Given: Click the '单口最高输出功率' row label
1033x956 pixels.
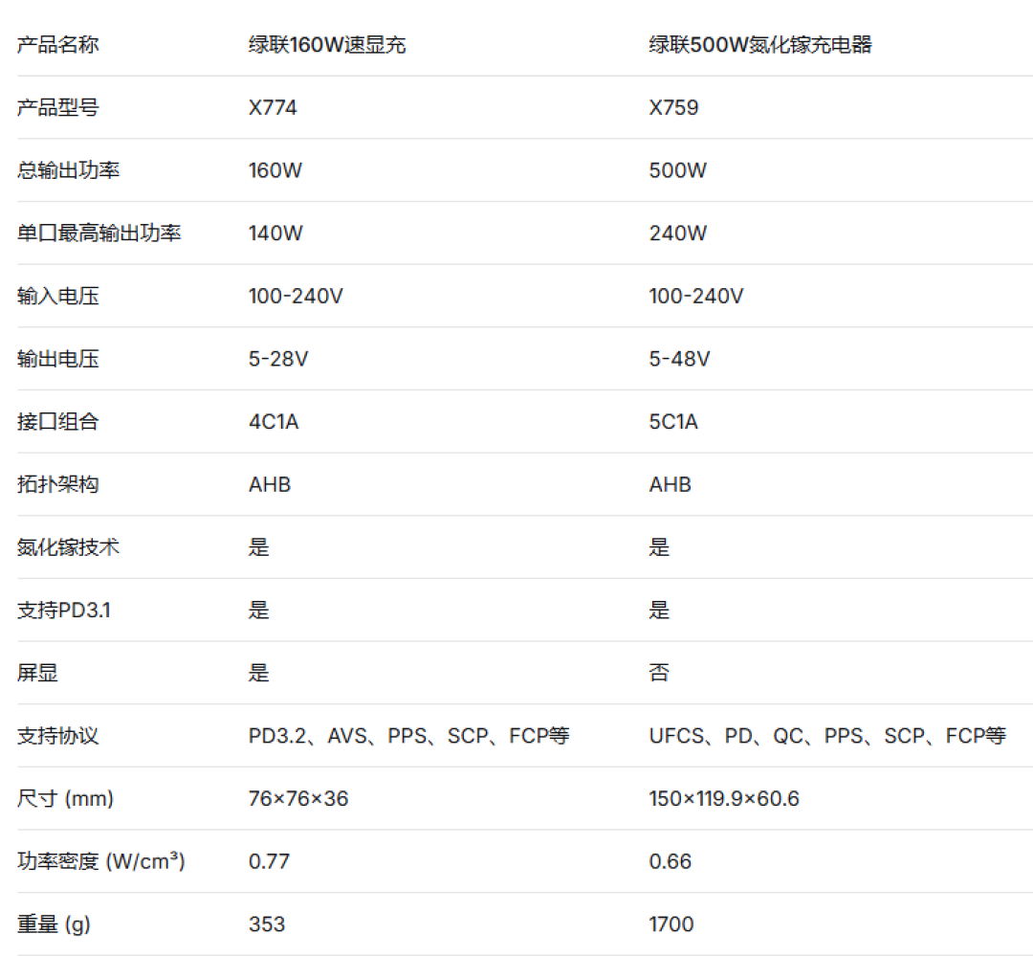Looking at the screenshot, I should tap(99, 233).
